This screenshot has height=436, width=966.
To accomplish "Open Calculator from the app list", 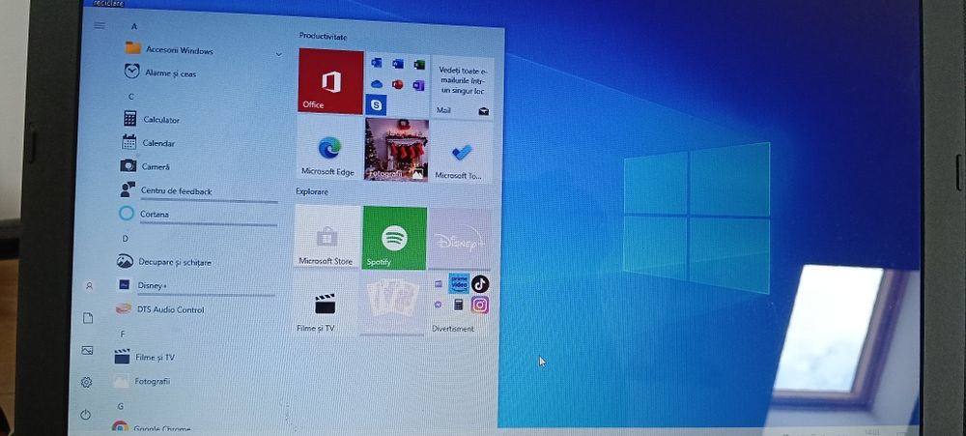I will [x=201, y=120].
